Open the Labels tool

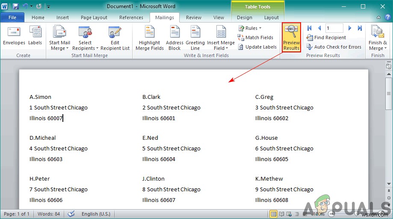point(35,36)
